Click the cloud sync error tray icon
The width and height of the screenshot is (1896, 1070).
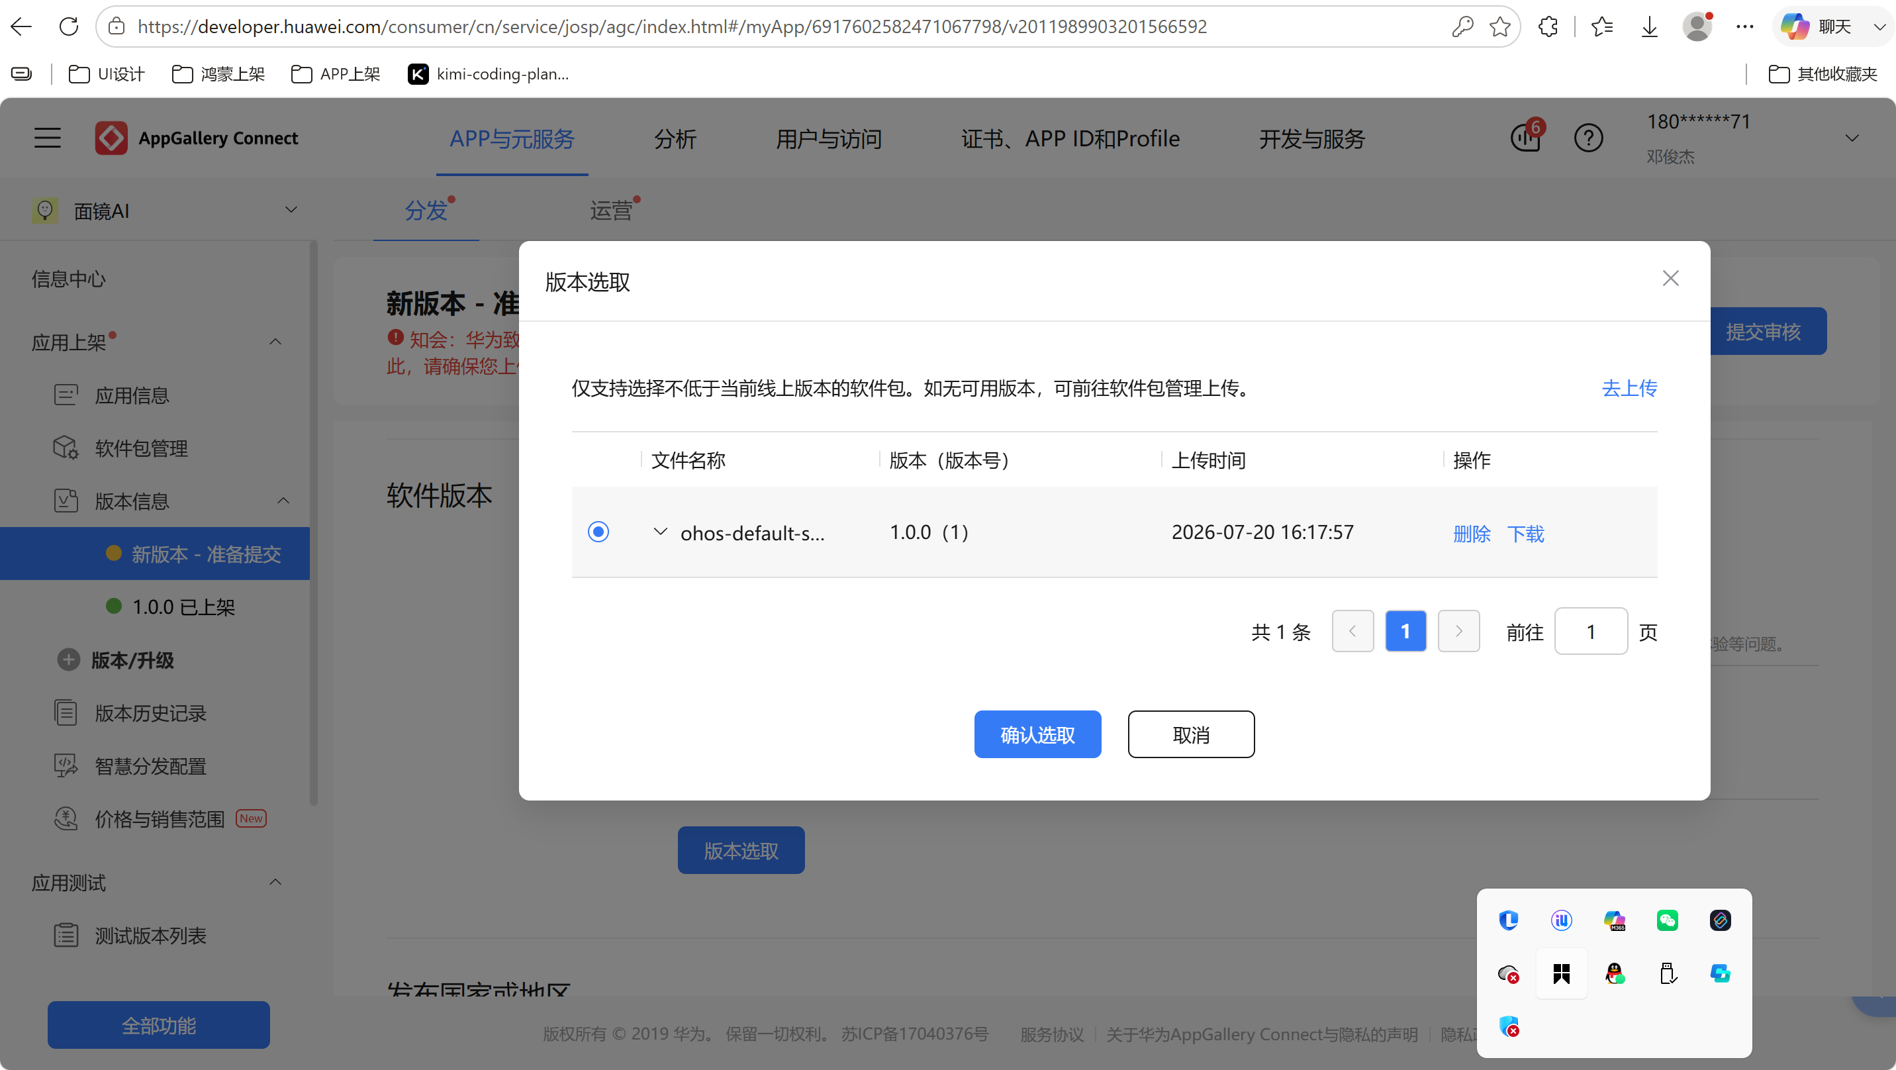[x=1509, y=973]
